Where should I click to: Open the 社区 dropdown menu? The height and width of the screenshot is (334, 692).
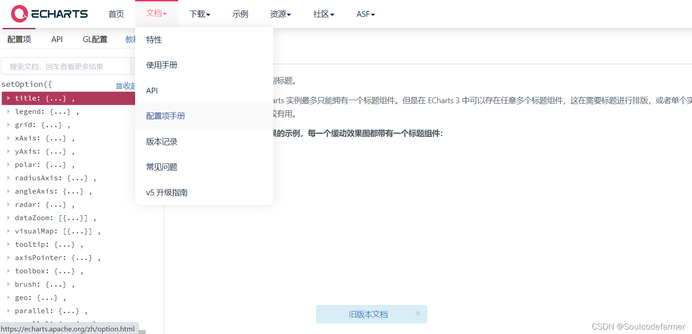[x=324, y=14]
